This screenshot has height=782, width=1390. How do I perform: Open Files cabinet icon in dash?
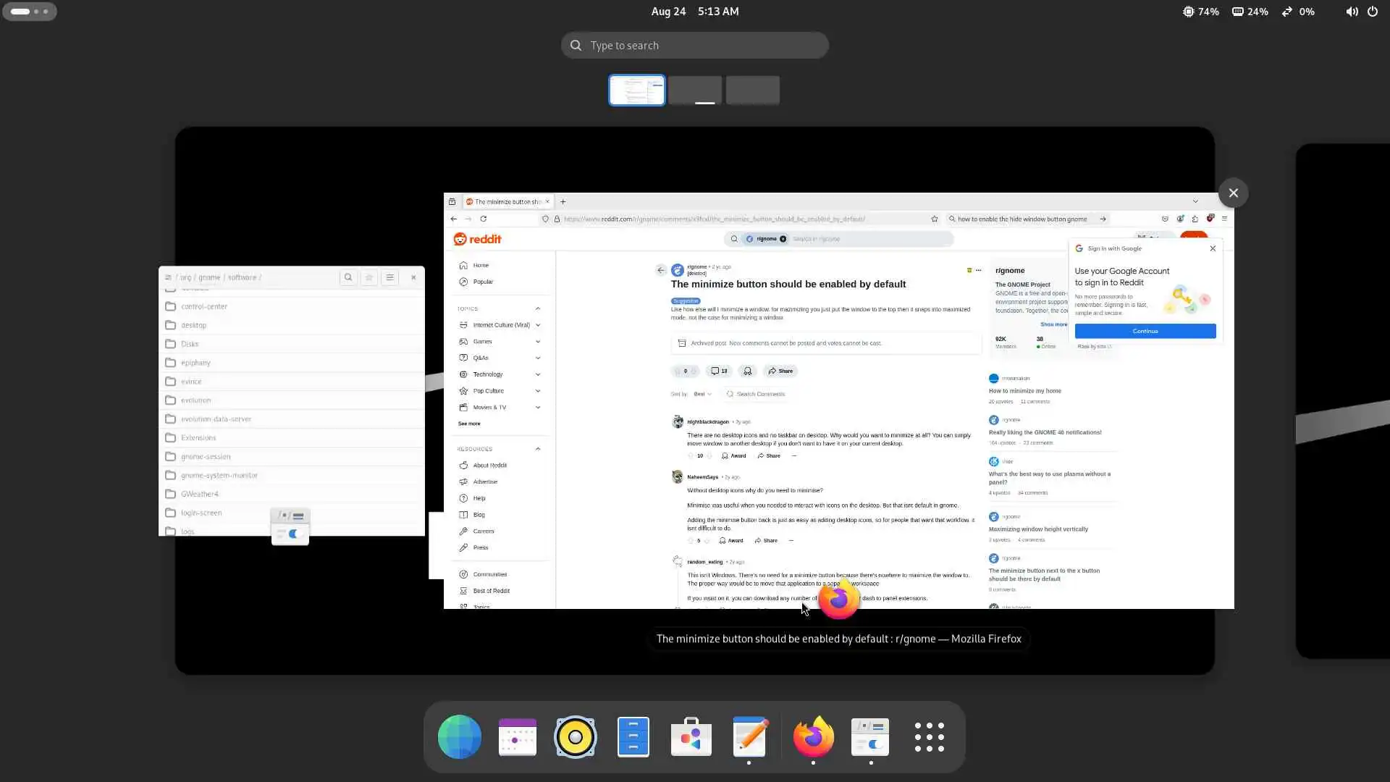[633, 736]
